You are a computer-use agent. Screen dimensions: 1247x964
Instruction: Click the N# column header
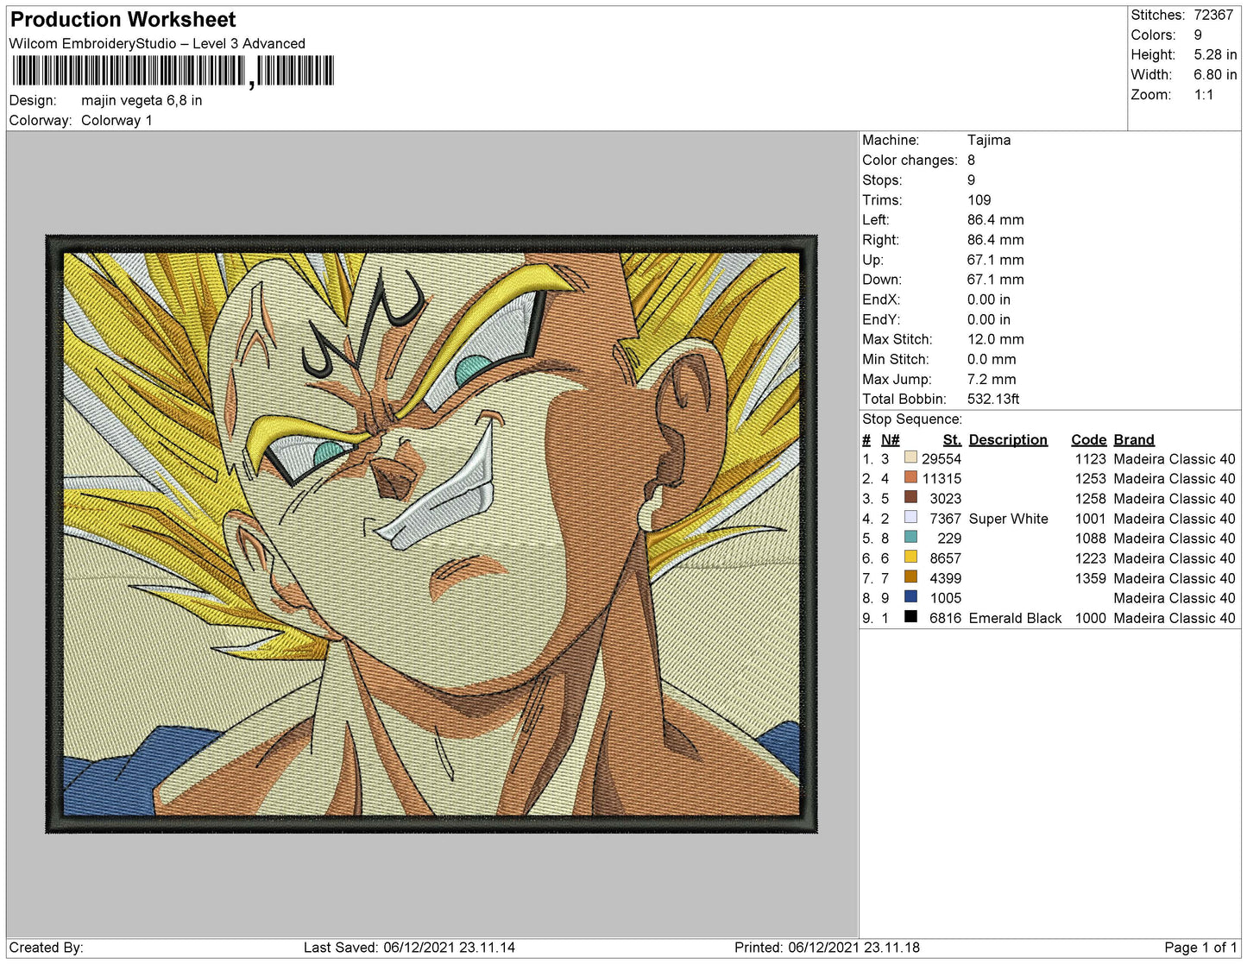[x=890, y=439]
